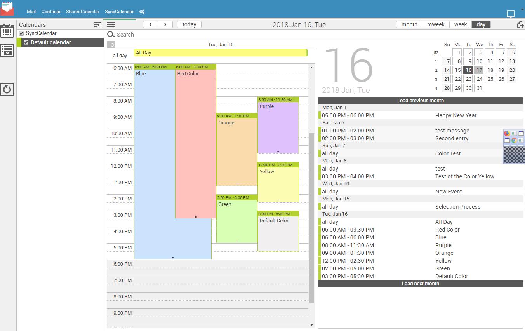The height and width of the screenshot is (331, 525).
Task: Open the task list icon in sidebar
Action: pyautogui.click(x=7, y=51)
